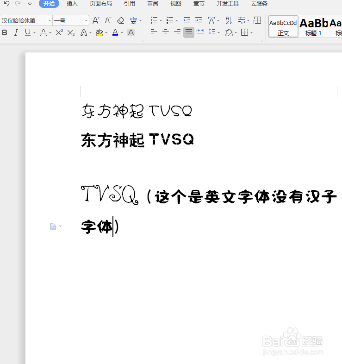Viewport: 342px width, 364px height.
Task: Expand the font size dropdown arrow
Action: [x=87, y=21]
